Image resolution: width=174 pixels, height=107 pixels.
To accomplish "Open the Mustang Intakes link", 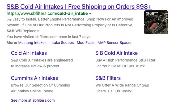I will (32, 43).
